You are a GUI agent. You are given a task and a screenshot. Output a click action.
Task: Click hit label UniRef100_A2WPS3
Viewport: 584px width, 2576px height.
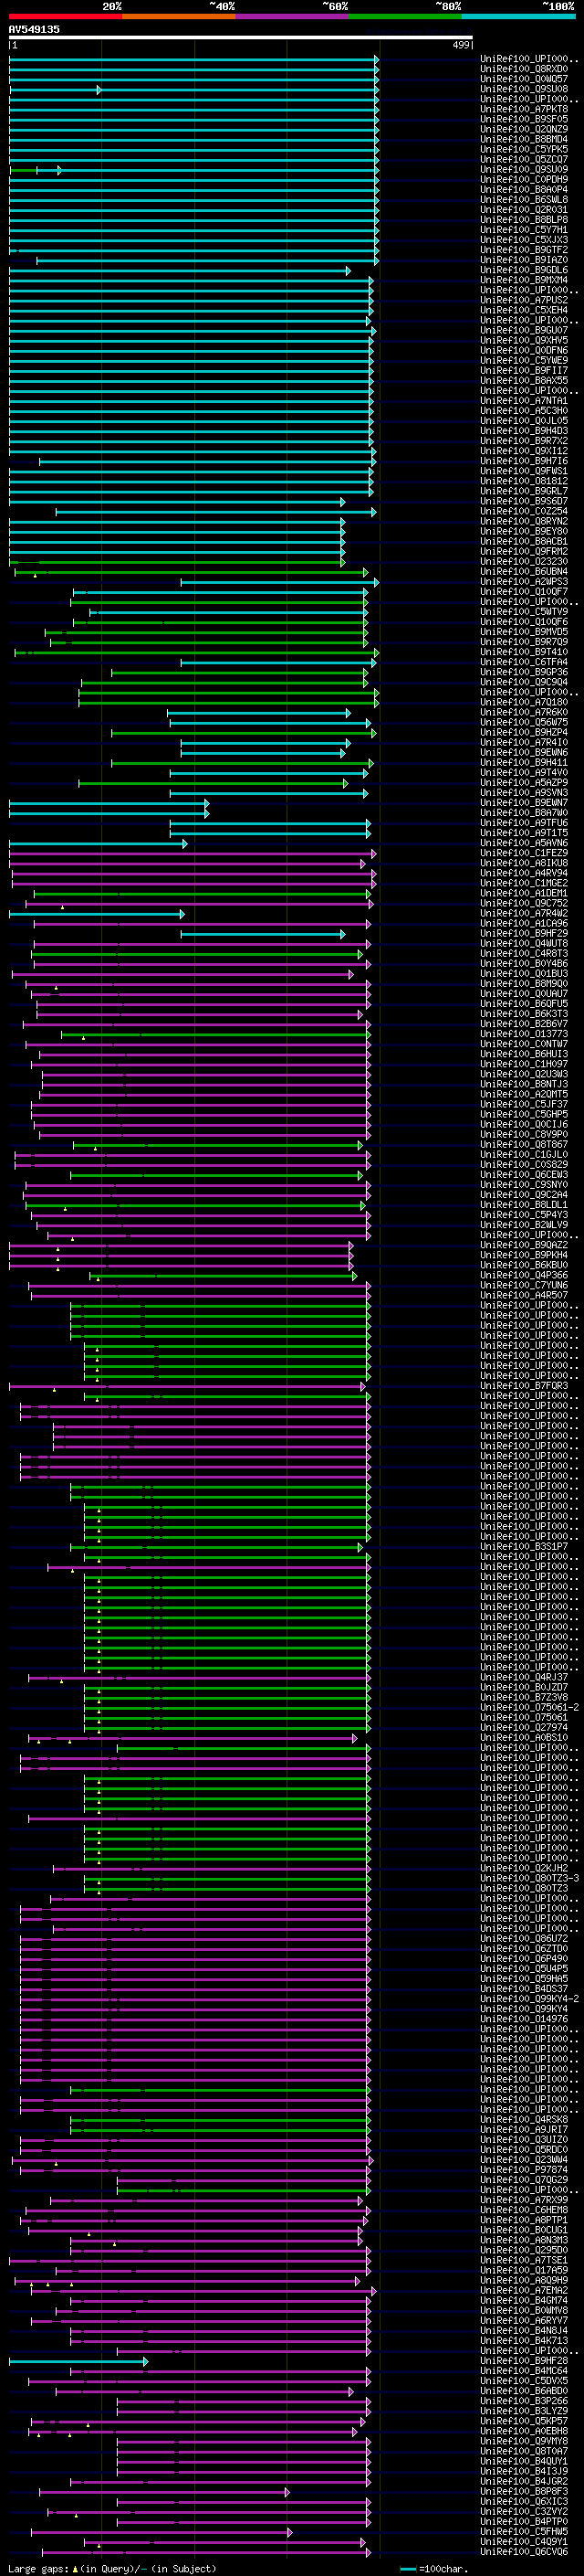pyautogui.click(x=524, y=581)
